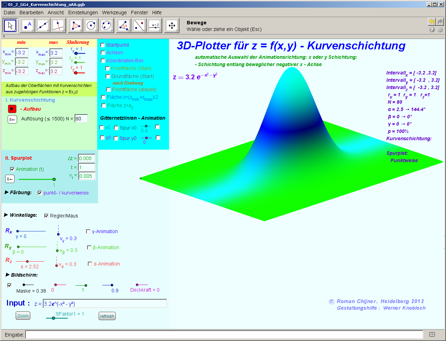Choose the Angle measurement tool
Screen dimensions: 446x341
pos(123,25)
